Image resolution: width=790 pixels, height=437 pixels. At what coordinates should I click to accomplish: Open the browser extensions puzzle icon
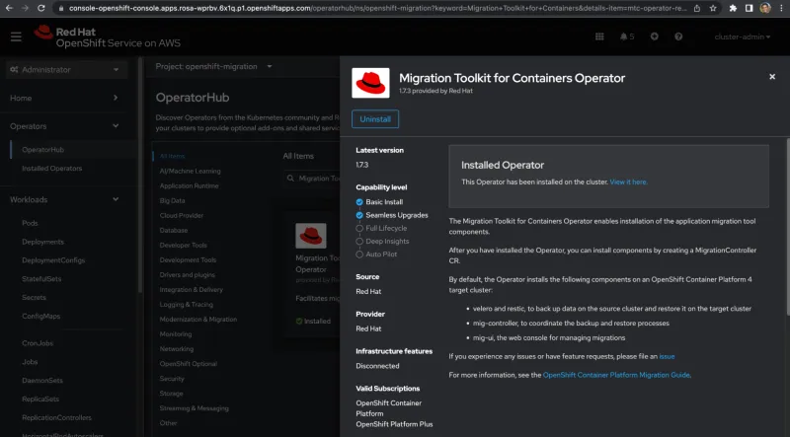732,7
